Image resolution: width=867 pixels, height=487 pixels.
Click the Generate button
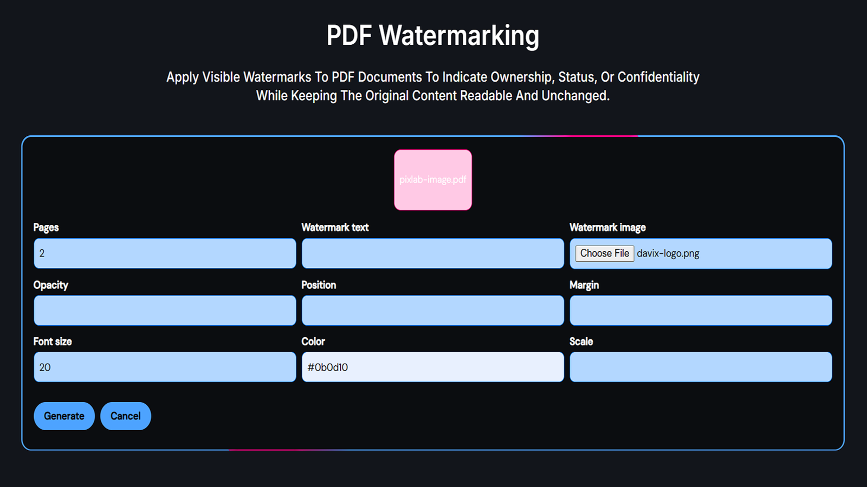click(x=64, y=416)
